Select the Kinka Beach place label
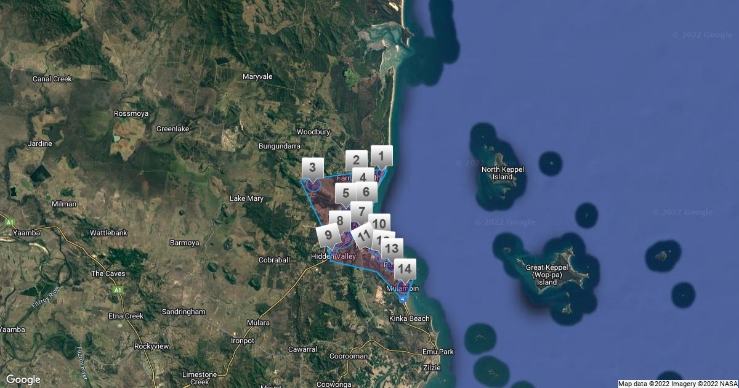The image size is (739, 388). tap(410, 318)
